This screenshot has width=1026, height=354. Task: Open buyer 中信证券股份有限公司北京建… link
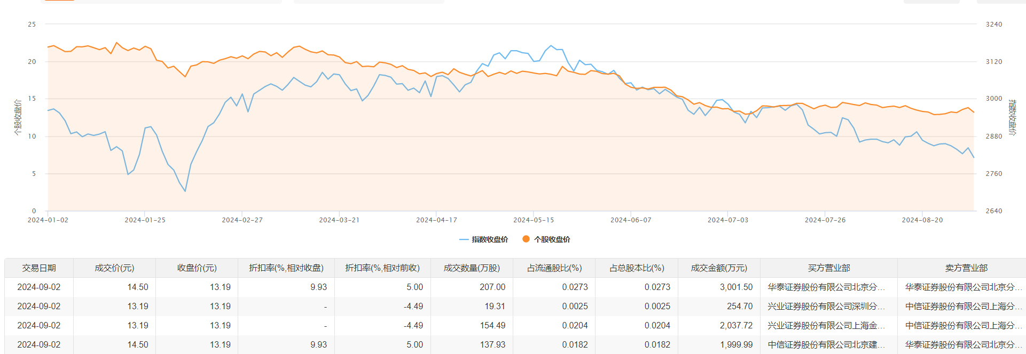point(826,345)
